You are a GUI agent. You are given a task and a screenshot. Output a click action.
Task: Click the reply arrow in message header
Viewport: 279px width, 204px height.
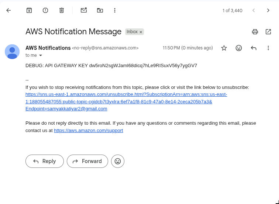[x=254, y=48]
